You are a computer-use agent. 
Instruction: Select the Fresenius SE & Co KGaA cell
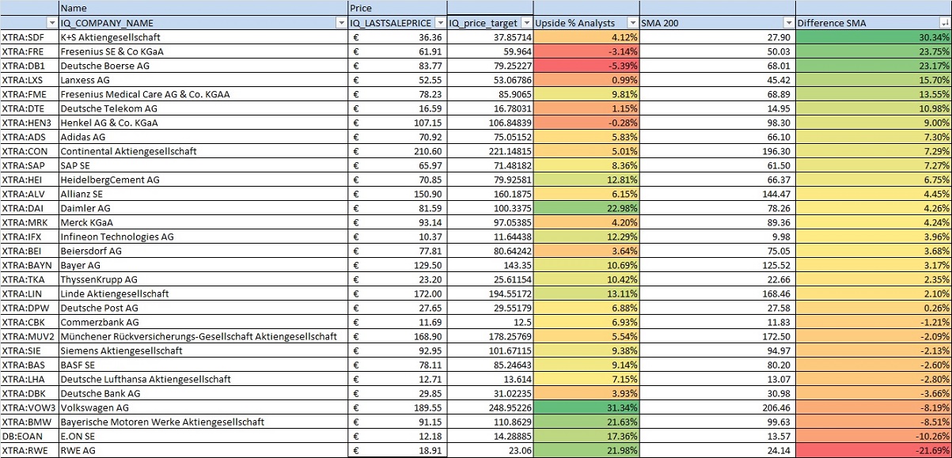click(x=203, y=51)
